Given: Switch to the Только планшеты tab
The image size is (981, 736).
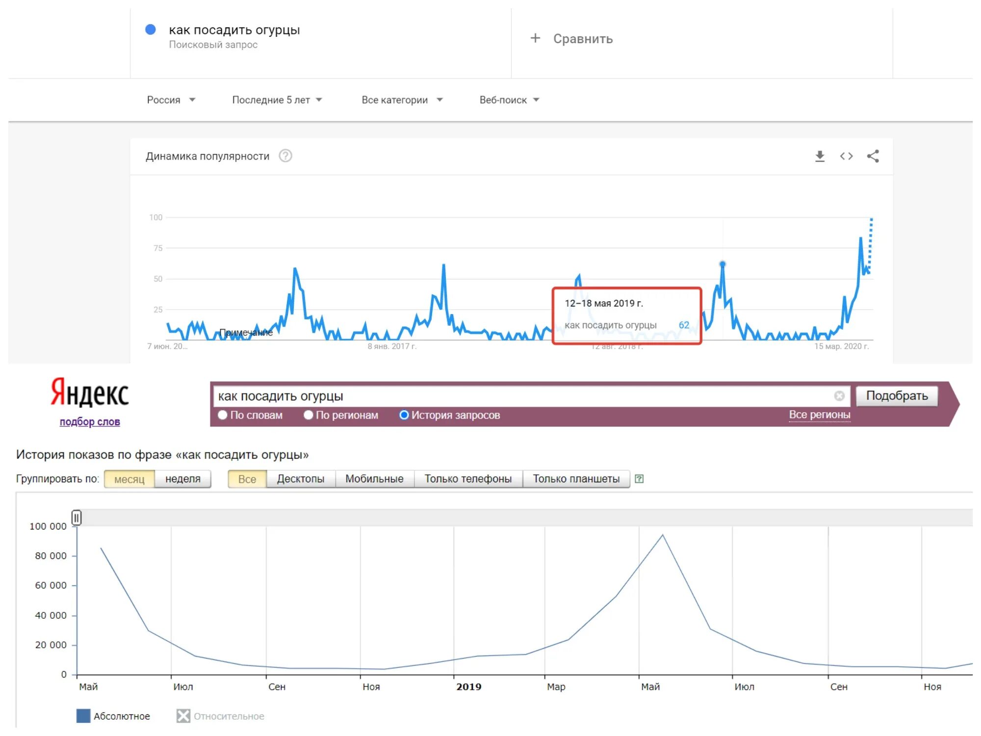Looking at the screenshot, I should tap(576, 479).
